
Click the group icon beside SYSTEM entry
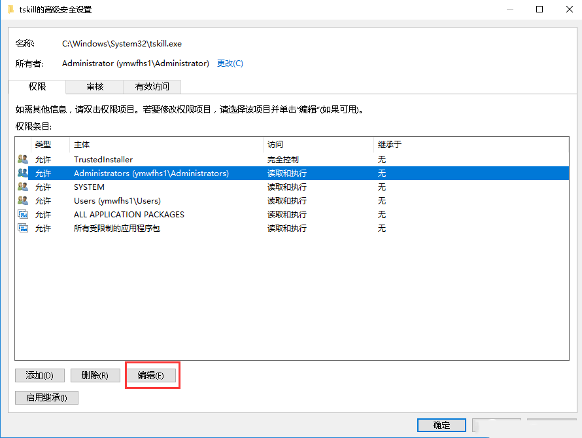click(x=23, y=187)
